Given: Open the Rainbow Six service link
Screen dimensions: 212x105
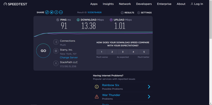Looking at the screenshot, I should coord(111,85).
